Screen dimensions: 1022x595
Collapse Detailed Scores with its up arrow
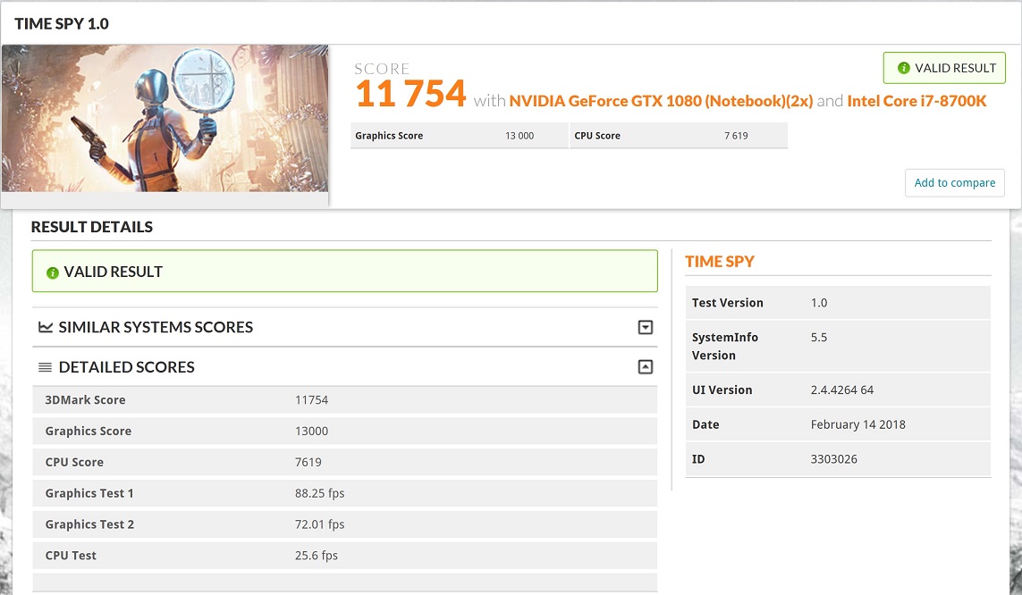tap(646, 367)
